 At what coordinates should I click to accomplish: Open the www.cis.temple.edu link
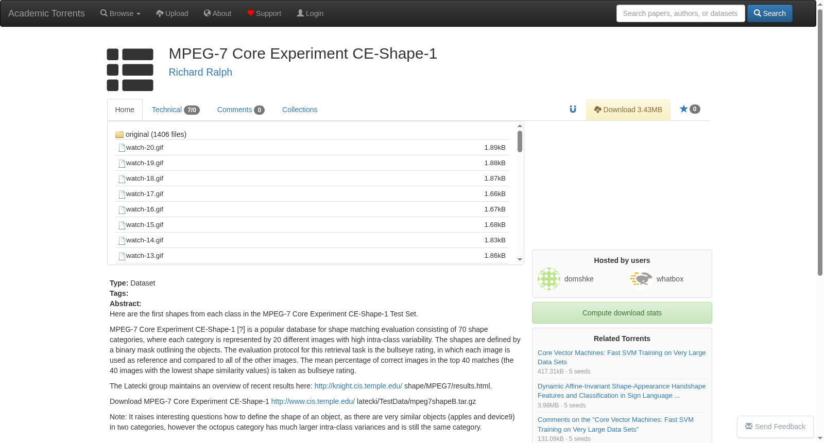point(313,401)
